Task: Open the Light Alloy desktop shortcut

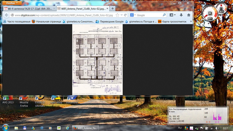Action: click(x=56, y=100)
